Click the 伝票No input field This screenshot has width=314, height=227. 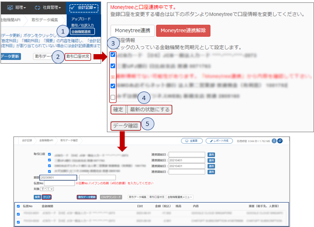point(59,183)
